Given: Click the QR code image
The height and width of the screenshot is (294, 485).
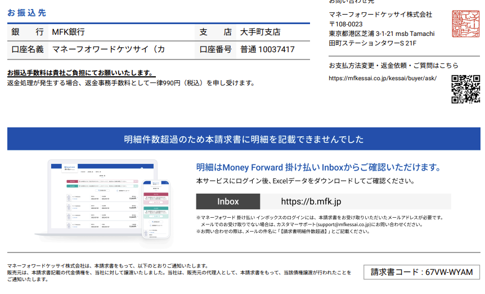Looking at the screenshot, I should [465, 89].
